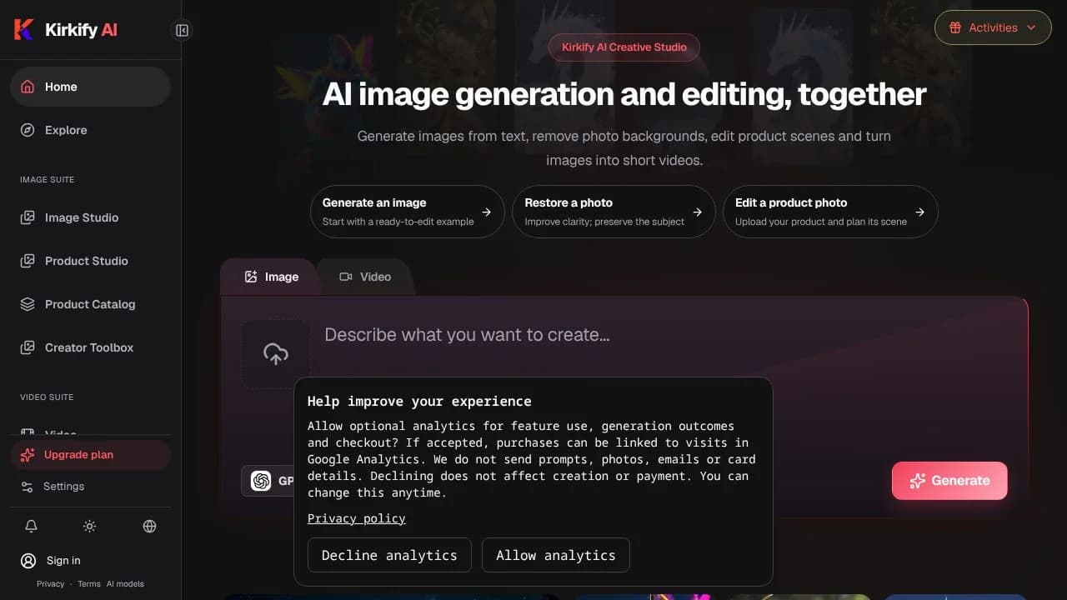This screenshot has height=600, width=1067.
Task: Expand the Activities dropdown
Action: tap(993, 27)
